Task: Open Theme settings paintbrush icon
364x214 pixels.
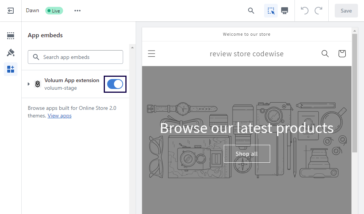Action: click(x=11, y=52)
